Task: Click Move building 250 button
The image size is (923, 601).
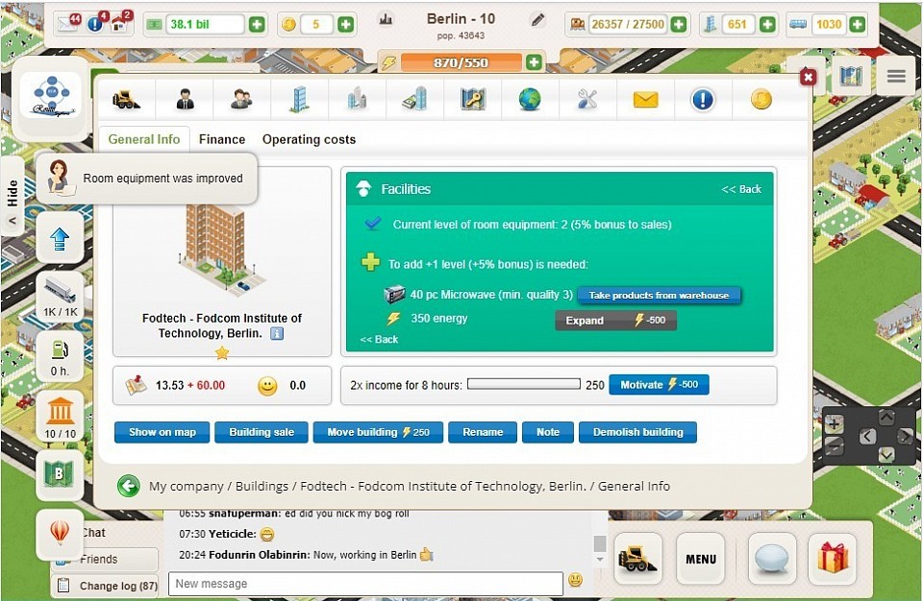Action: [378, 432]
